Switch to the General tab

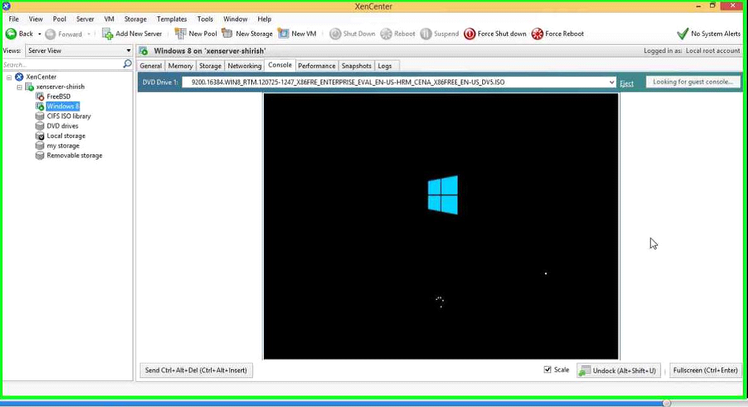point(150,66)
